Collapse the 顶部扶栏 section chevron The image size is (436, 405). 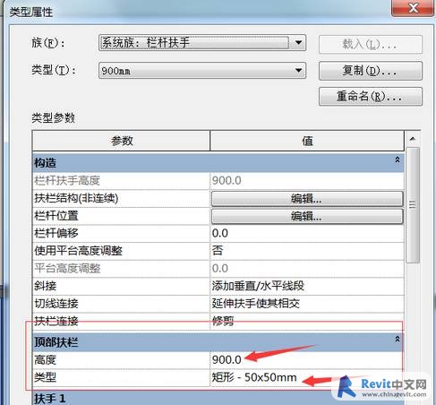click(398, 339)
